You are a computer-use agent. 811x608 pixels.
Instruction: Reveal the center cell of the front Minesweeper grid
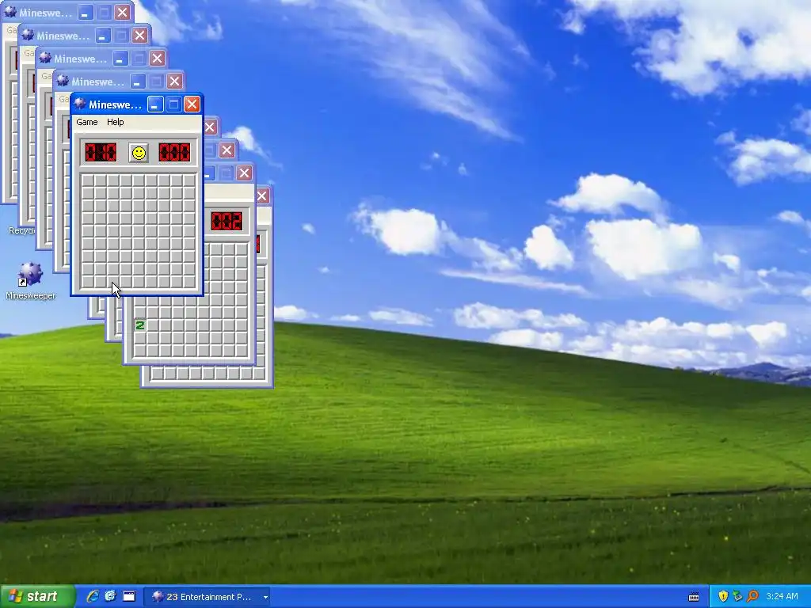click(139, 232)
